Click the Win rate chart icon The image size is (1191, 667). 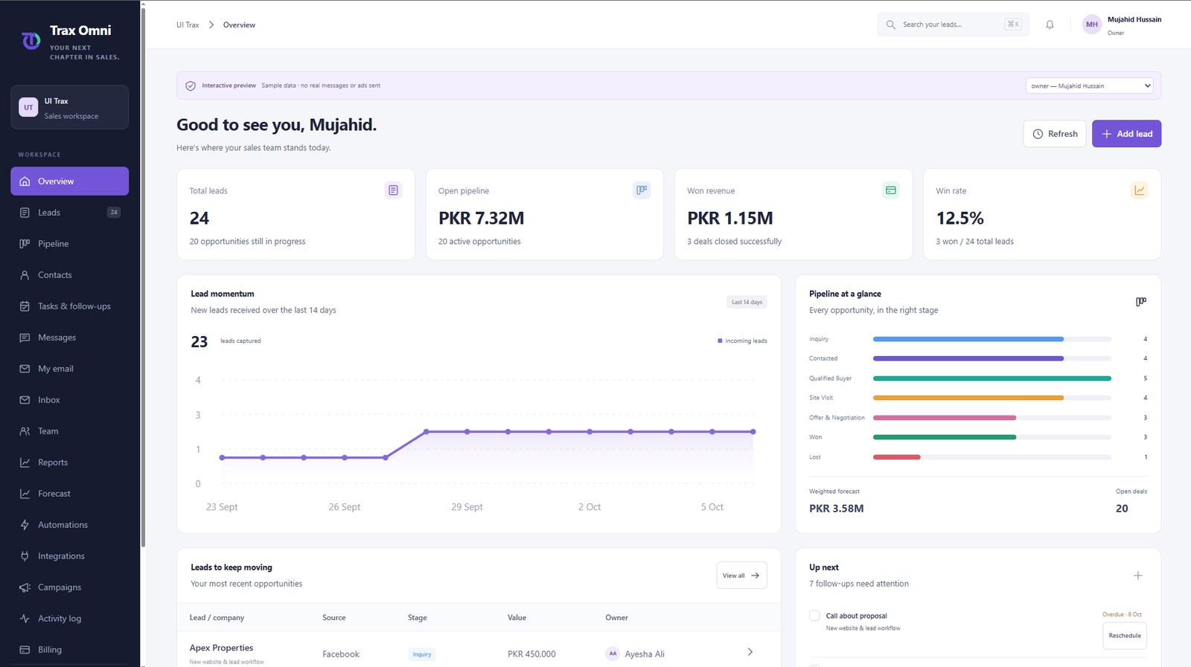pyautogui.click(x=1140, y=190)
